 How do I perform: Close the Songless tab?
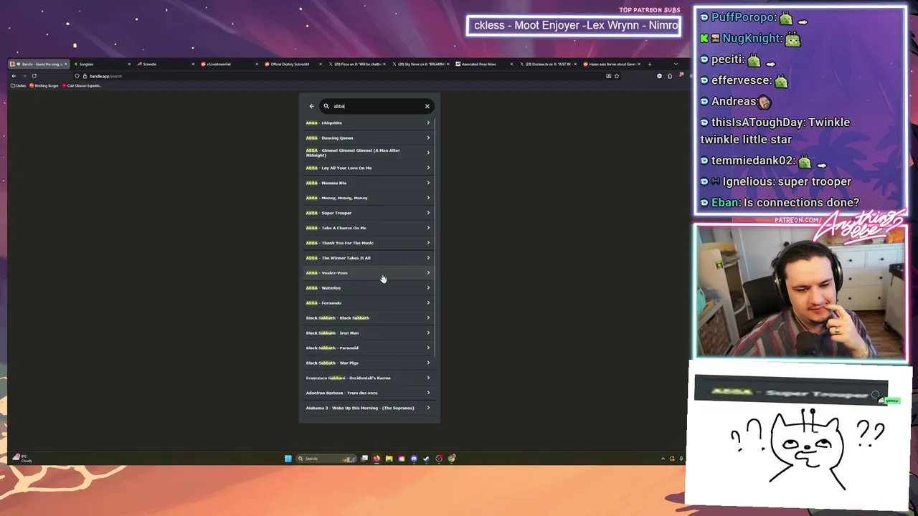(x=129, y=64)
